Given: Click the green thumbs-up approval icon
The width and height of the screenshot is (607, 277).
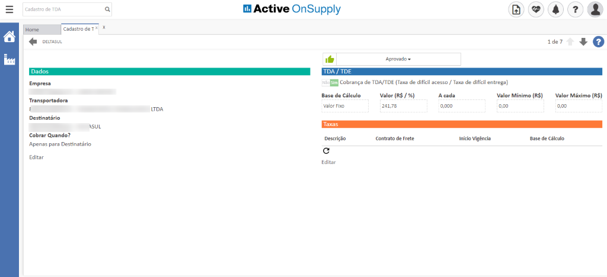Looking at the screenshot, I should tap(329, 59).
